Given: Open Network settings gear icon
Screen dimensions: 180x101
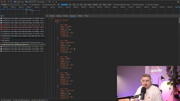Looking at the screenshot, I should coord(178,2).
